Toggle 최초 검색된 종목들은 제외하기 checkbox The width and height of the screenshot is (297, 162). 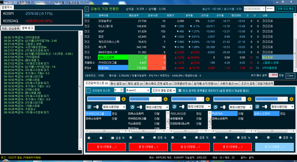point(180,90)
